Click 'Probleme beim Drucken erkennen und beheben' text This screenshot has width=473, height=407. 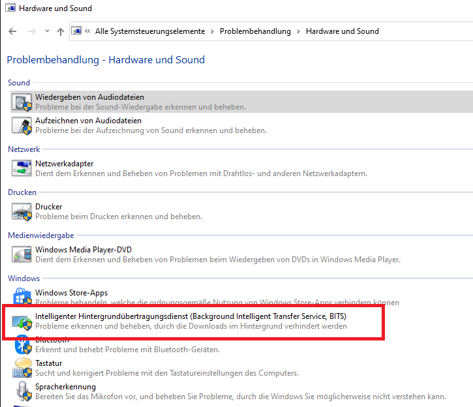pos(119,217)
